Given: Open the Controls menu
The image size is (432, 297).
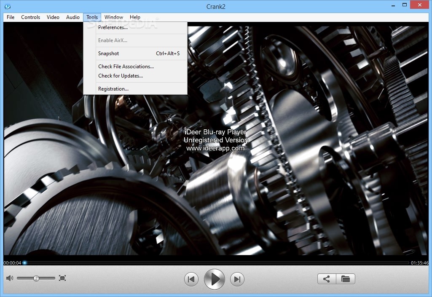Looking at the screenshot, I should click(31, 17).
